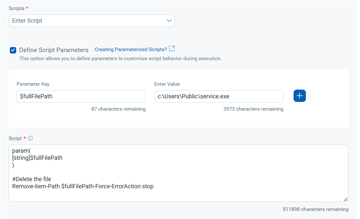
Task: Click the resize handle of the Script textarea
Action: [x=345, y=199]
